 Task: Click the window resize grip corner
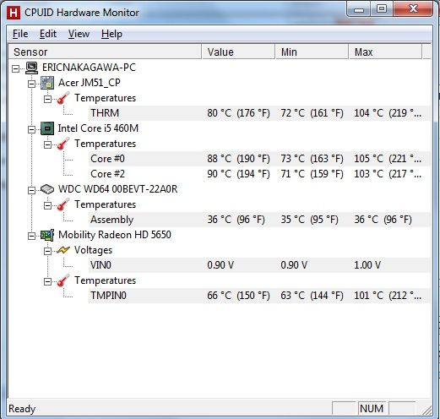point(427,410)
